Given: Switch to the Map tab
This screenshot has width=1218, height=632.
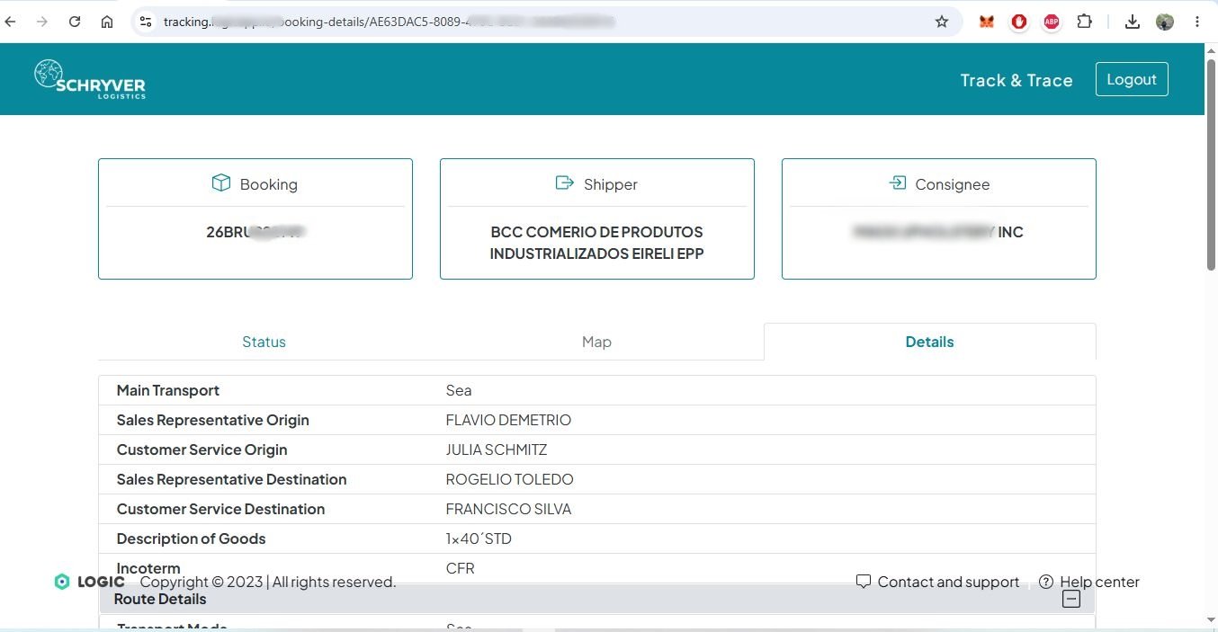Looking at the screenshot, I should pos(596,342).
